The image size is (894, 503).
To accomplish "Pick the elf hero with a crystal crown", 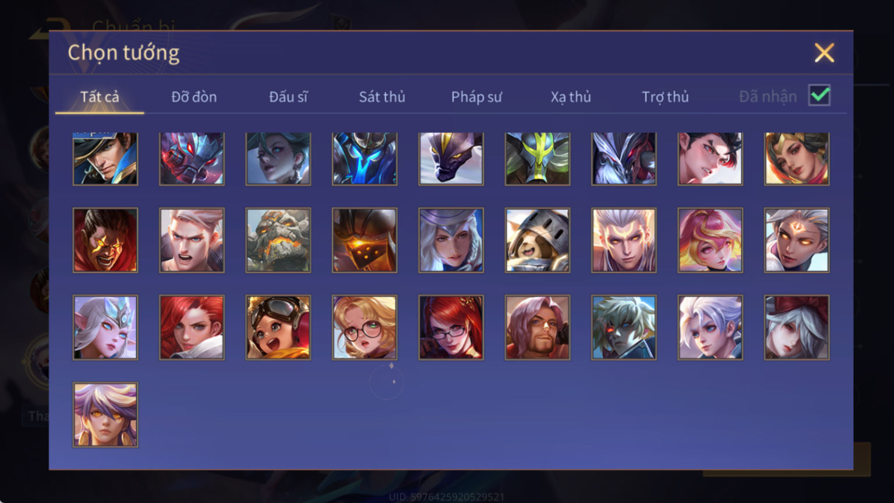I will (x=105, y=327).
